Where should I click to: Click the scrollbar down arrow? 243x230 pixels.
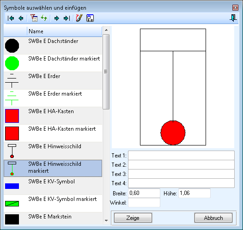(106, 220)
